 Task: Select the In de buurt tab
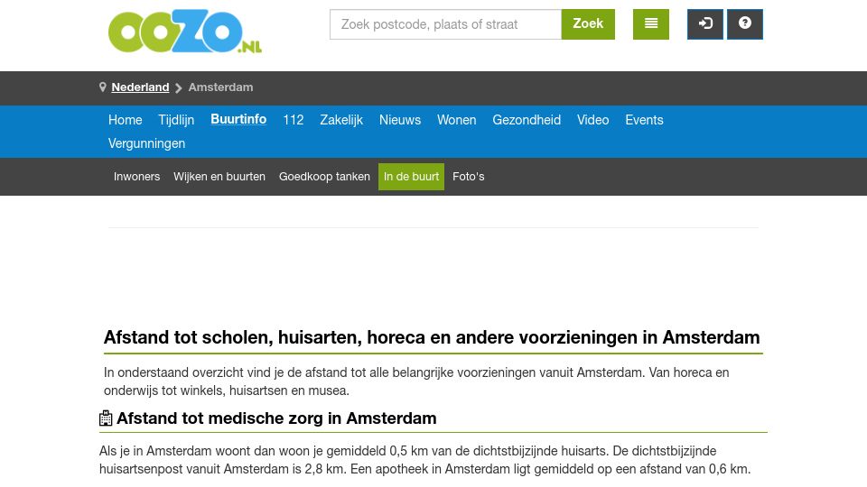point(412,177)
